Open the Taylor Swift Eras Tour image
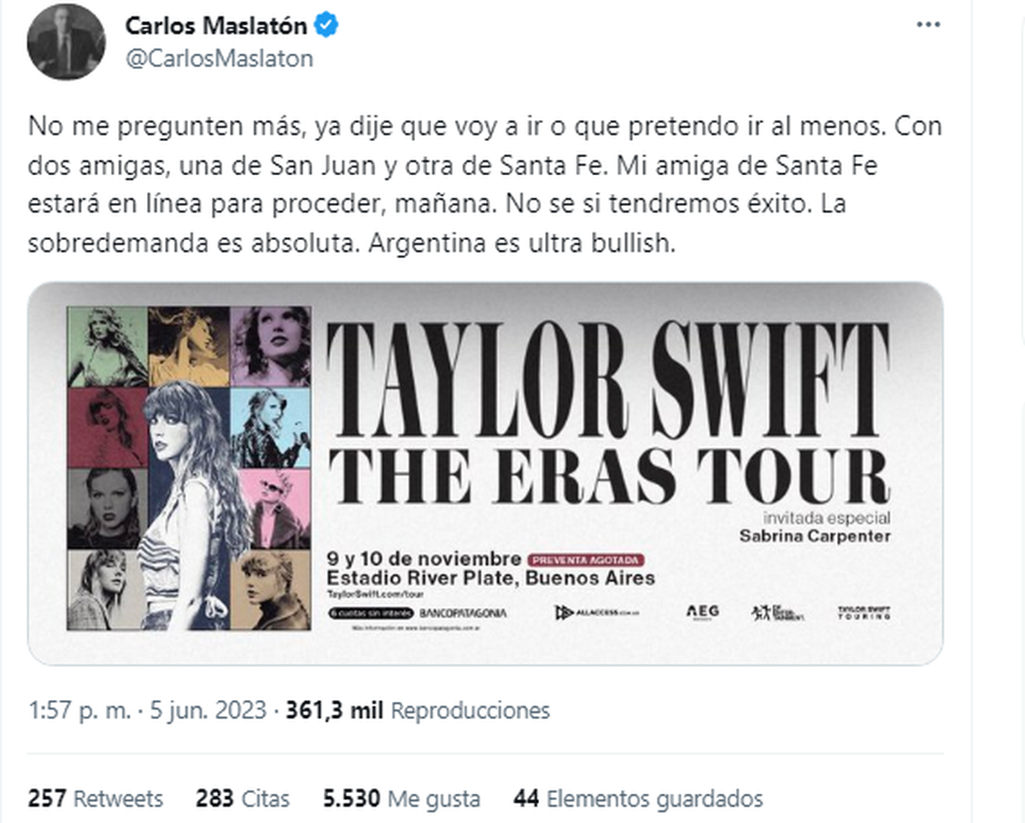This screenshot has width=1025, height=823. [x=485, y=473]
